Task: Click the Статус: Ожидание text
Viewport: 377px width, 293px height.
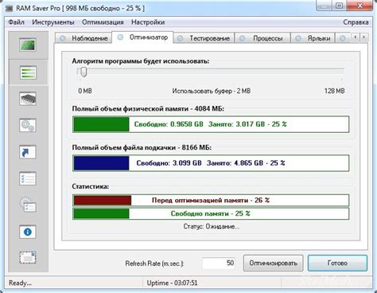Action: pyautogui.click(x=212, y=227)
